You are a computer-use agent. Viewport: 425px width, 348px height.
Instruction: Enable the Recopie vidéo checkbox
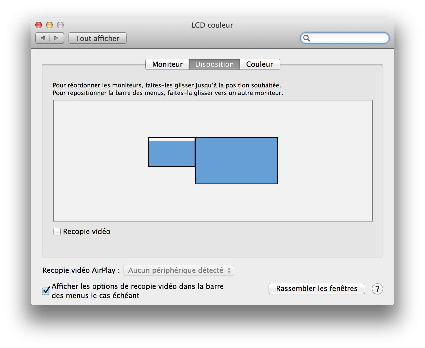pos(57,232)
